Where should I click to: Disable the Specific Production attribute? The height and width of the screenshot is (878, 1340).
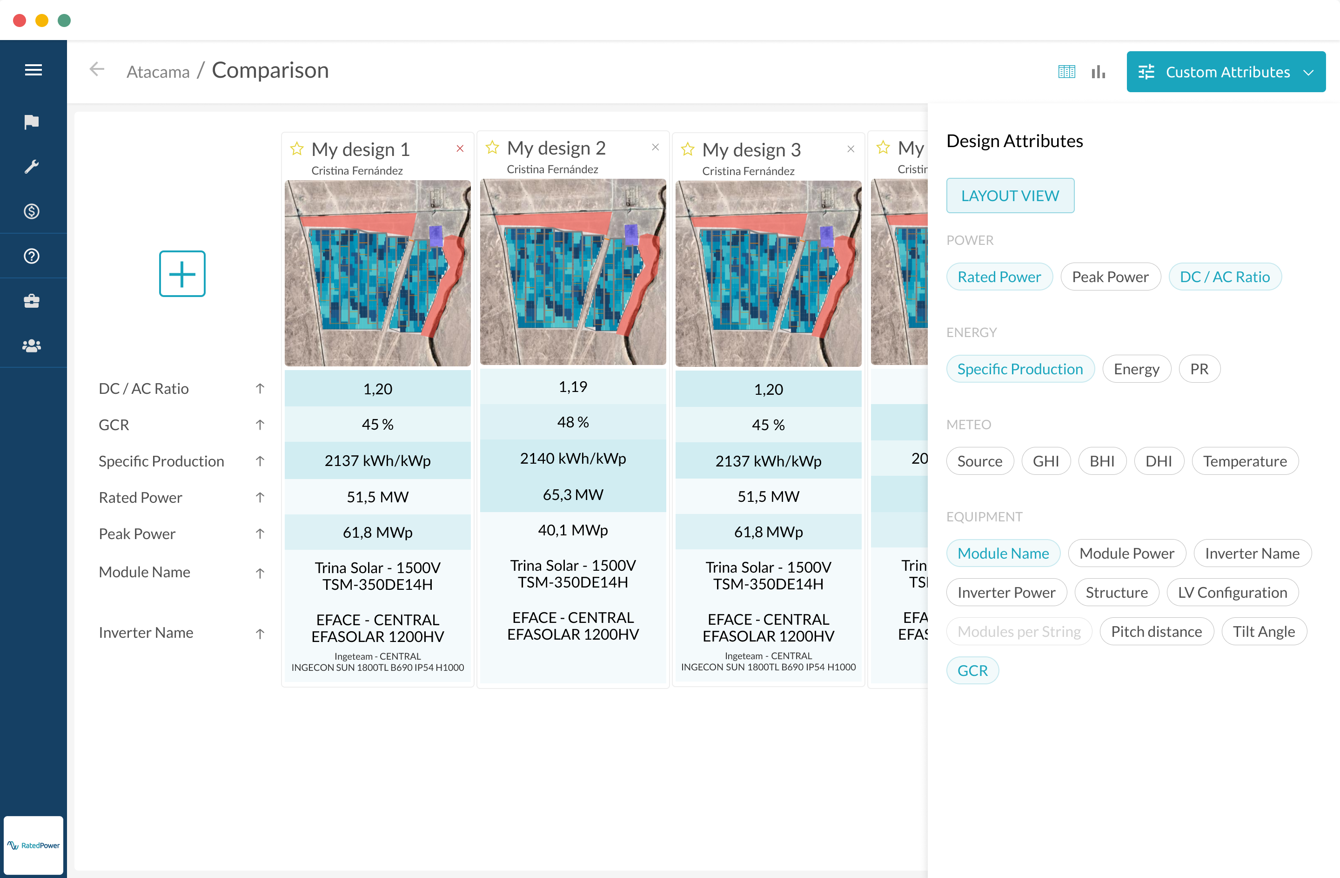(1020, 368)
